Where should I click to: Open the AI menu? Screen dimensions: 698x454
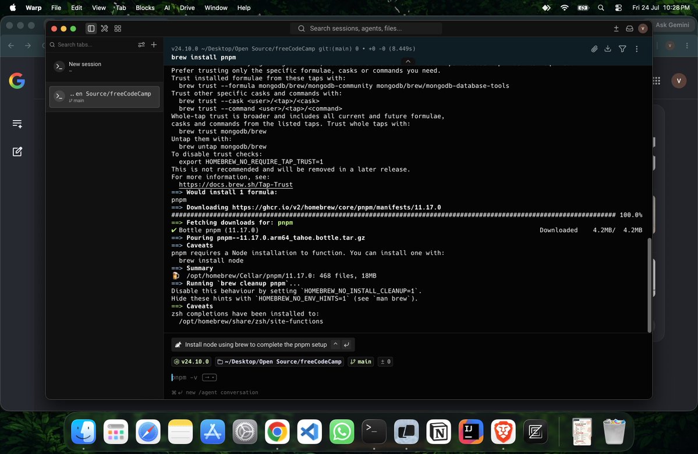[167, 8]
